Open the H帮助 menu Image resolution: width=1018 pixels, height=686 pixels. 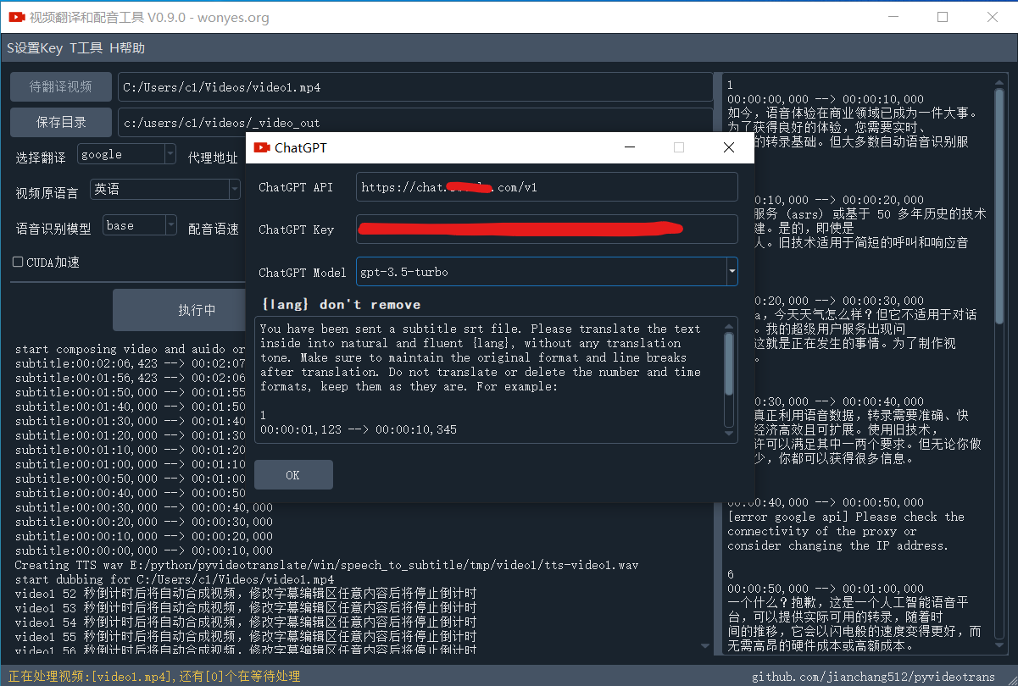[x=127, y=48]
